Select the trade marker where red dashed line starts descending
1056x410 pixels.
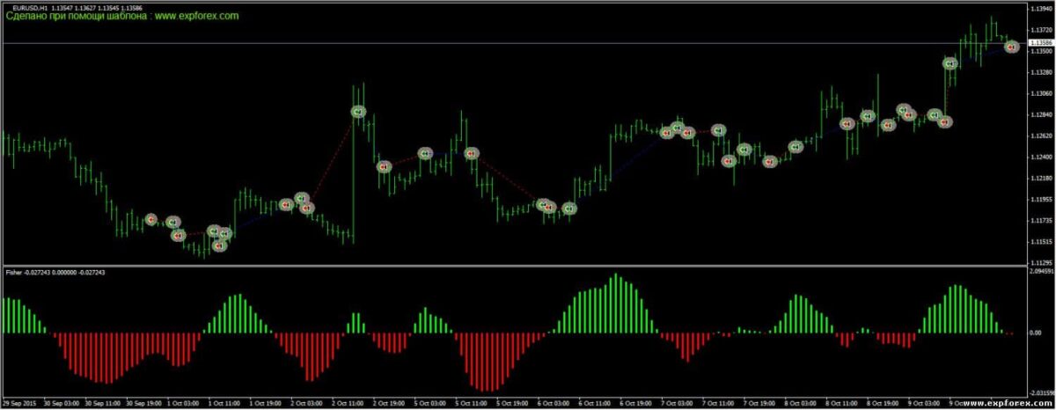[471, 153]
